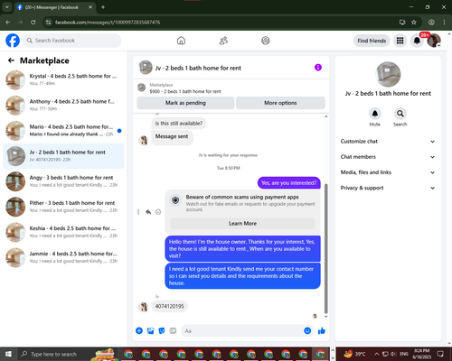
Task: Open Krystal's 4 beds conversation
Action: 63,79
